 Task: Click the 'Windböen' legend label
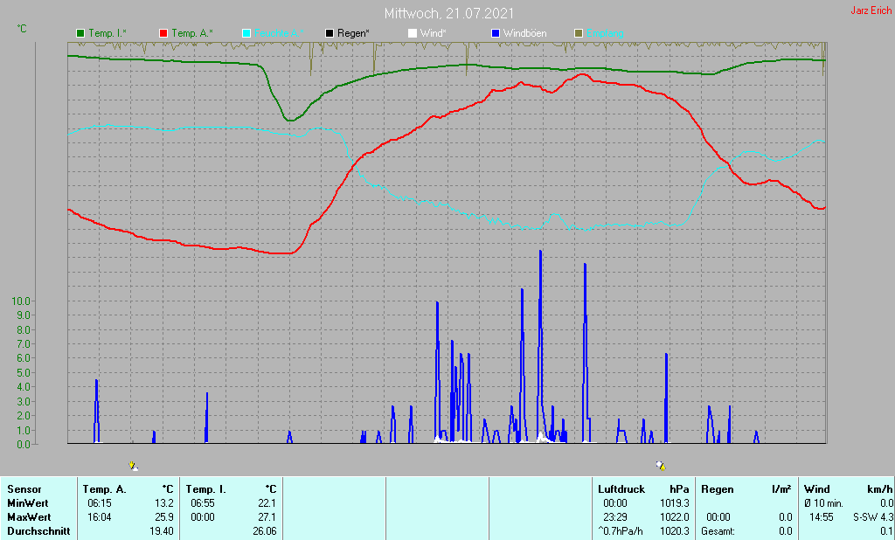click(524, 34)
